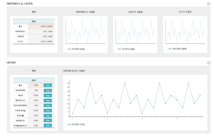
Task: Click the 개인네트워크 usage line chart
Action: click(x=136, y=99)
